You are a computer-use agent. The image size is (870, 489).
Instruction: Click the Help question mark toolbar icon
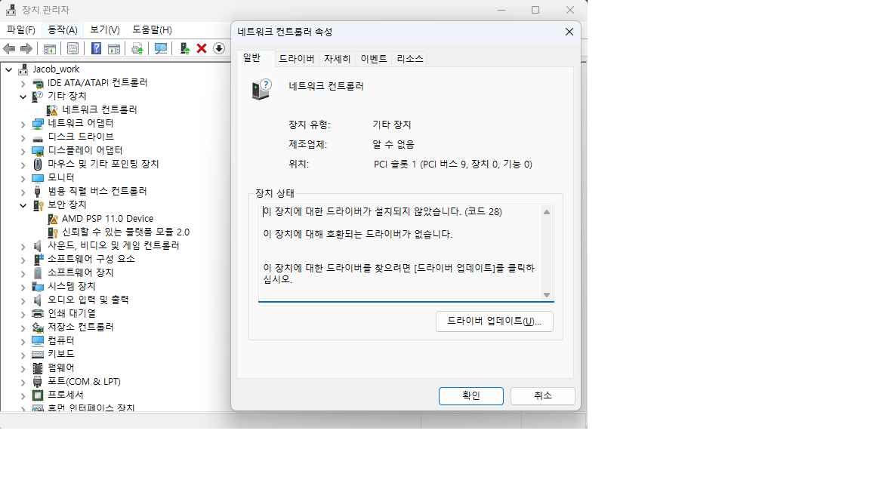96,49
